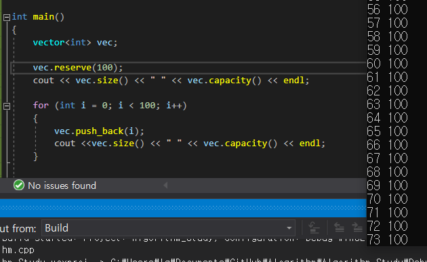Click console output line 60 100
The height and width of the screenshot is (262, 427).
[x=387, y=64]
